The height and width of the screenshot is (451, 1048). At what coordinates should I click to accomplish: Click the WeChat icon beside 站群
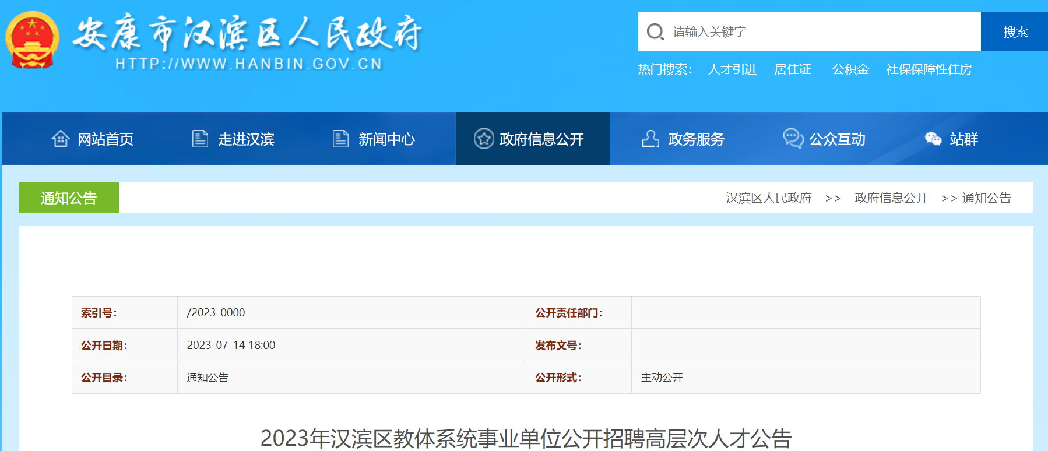933,139
